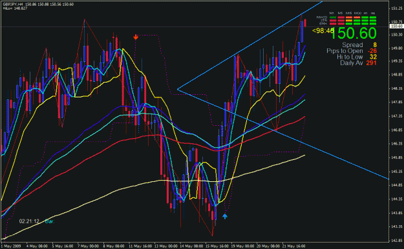Select the EMA M1 signal bar
Image resolution: width=404 pixels, height=249 pixels.
point(333,24)
